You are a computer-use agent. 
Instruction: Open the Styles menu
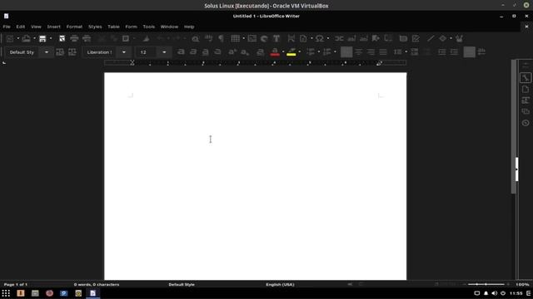95,27
